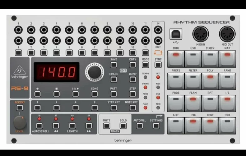
Task: Open PREFS with its pad
Action: 176,81
